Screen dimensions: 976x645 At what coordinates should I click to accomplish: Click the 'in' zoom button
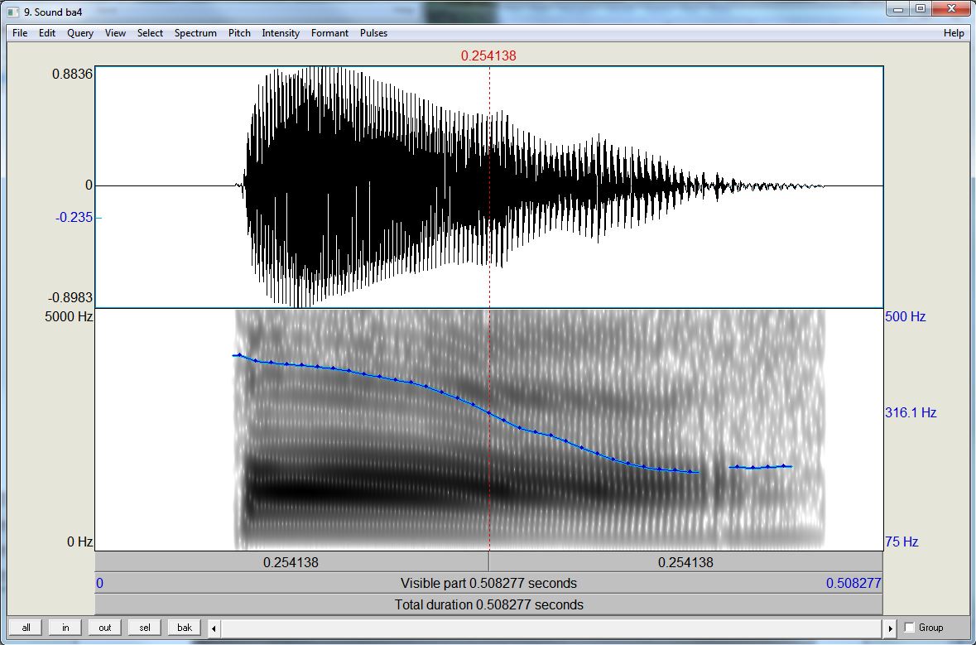tap(65, 628)
